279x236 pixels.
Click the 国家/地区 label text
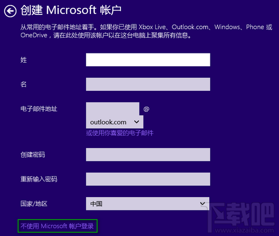(34, 204)
